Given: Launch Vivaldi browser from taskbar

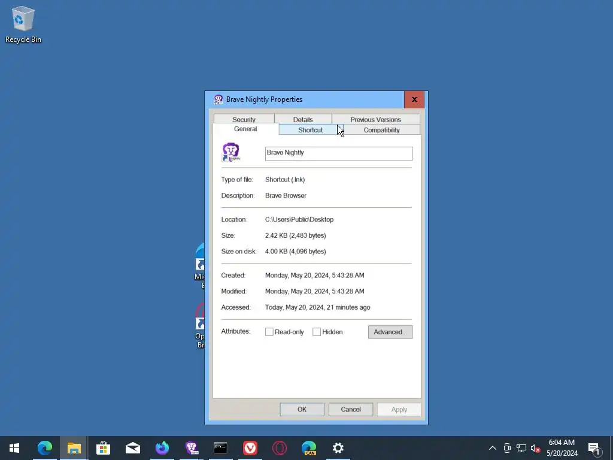Looking at the screenshot, I should click(250, 448).
